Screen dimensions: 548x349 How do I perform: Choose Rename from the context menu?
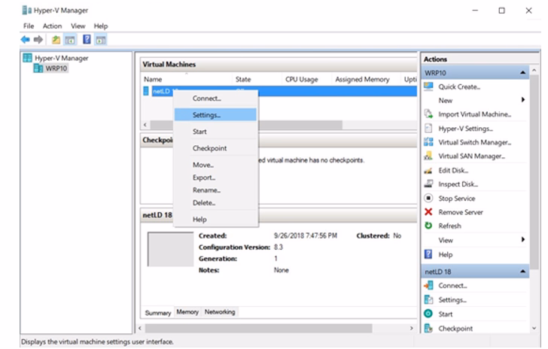coord(215,190)
